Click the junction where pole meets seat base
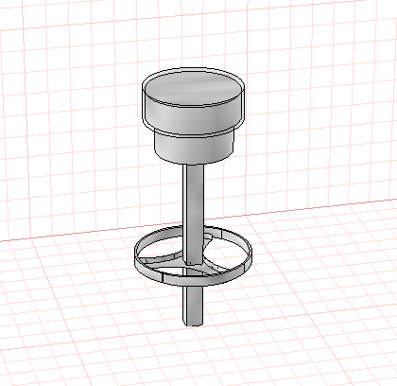 coord(193,164)
